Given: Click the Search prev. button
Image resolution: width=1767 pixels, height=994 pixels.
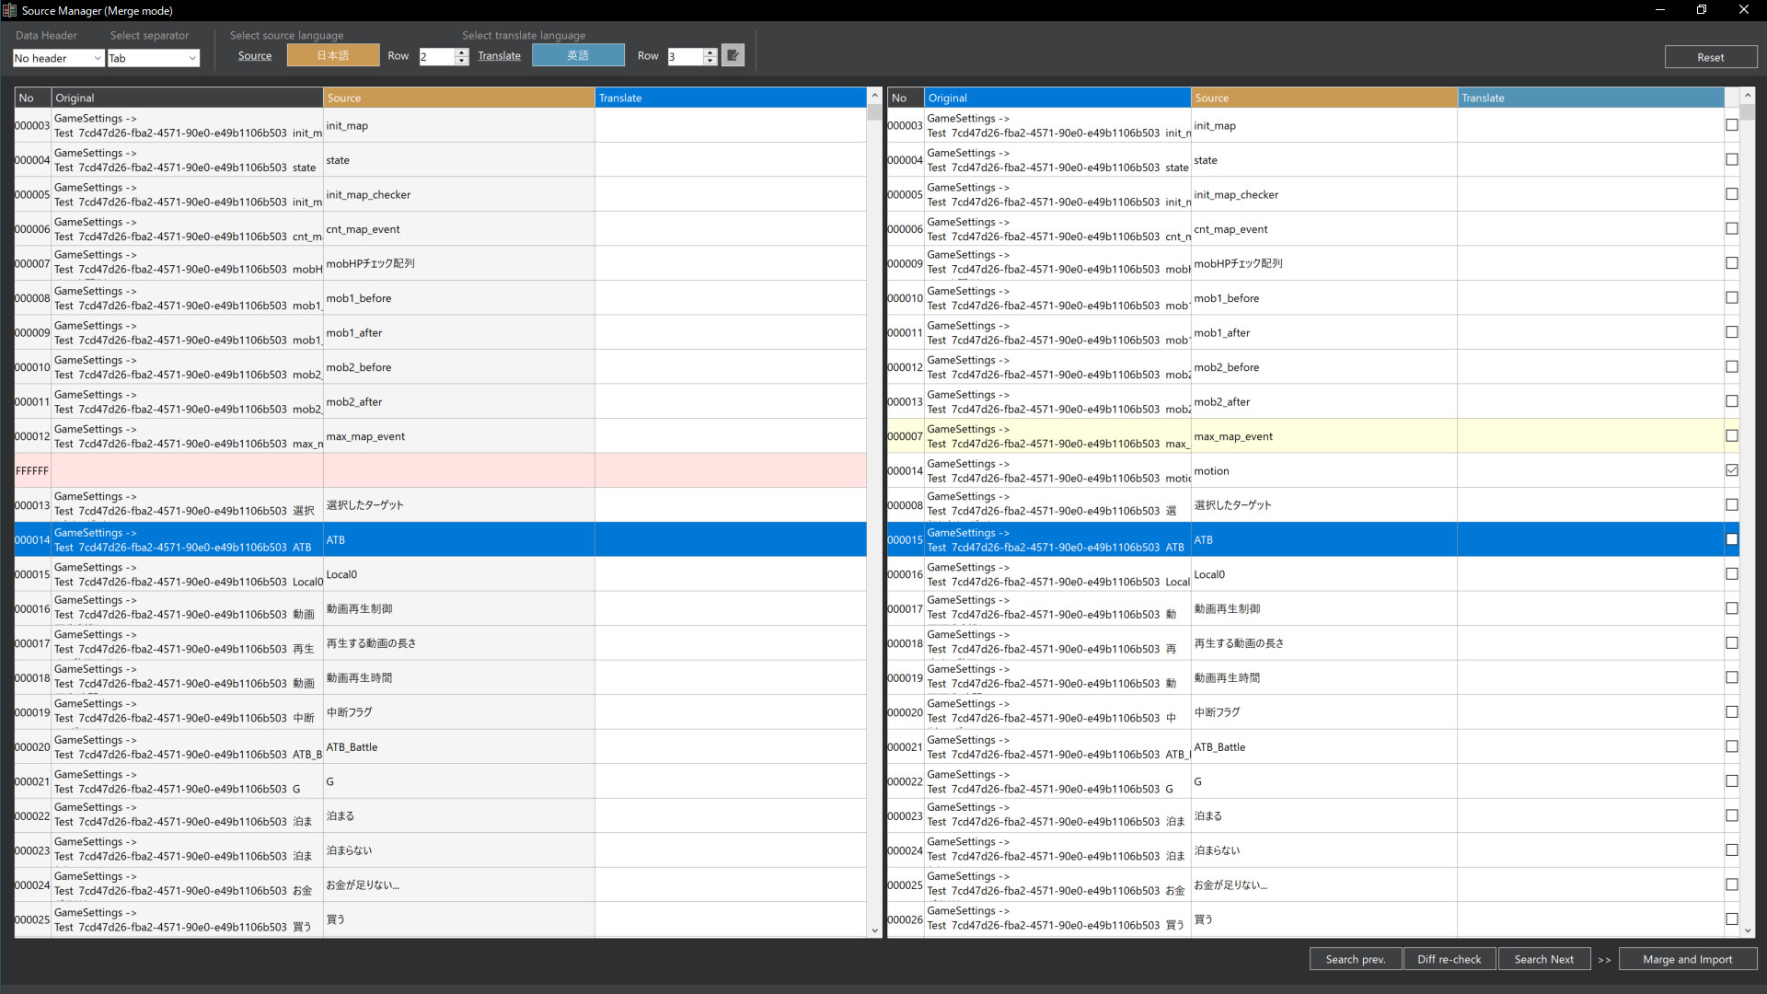Looking at the screenshot, I should pyautogui.click(x=1356, y=959).
